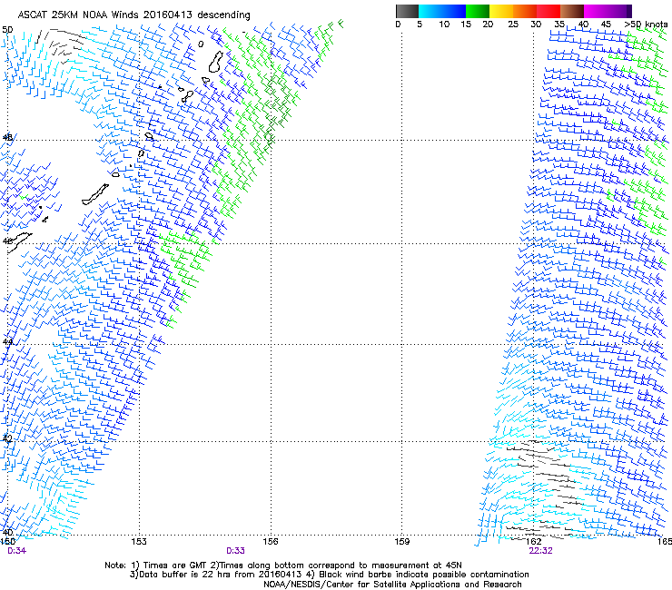Click the '45' label under the color bar
This screenshot has height=590, width=672.
(606, 25)
